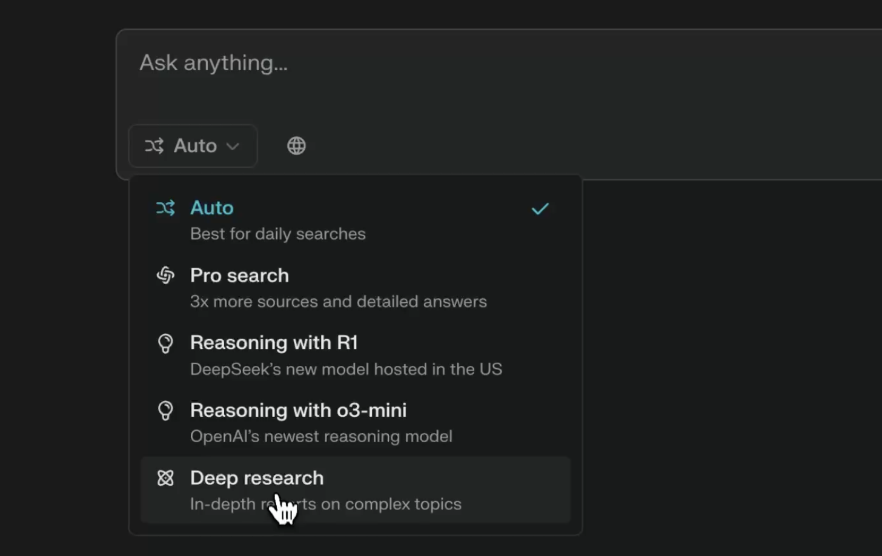Image resolution: width=882 pixels, height=556 pixels.
Task: Click the checkmark next to the Auto option
Action: point(540,209)
